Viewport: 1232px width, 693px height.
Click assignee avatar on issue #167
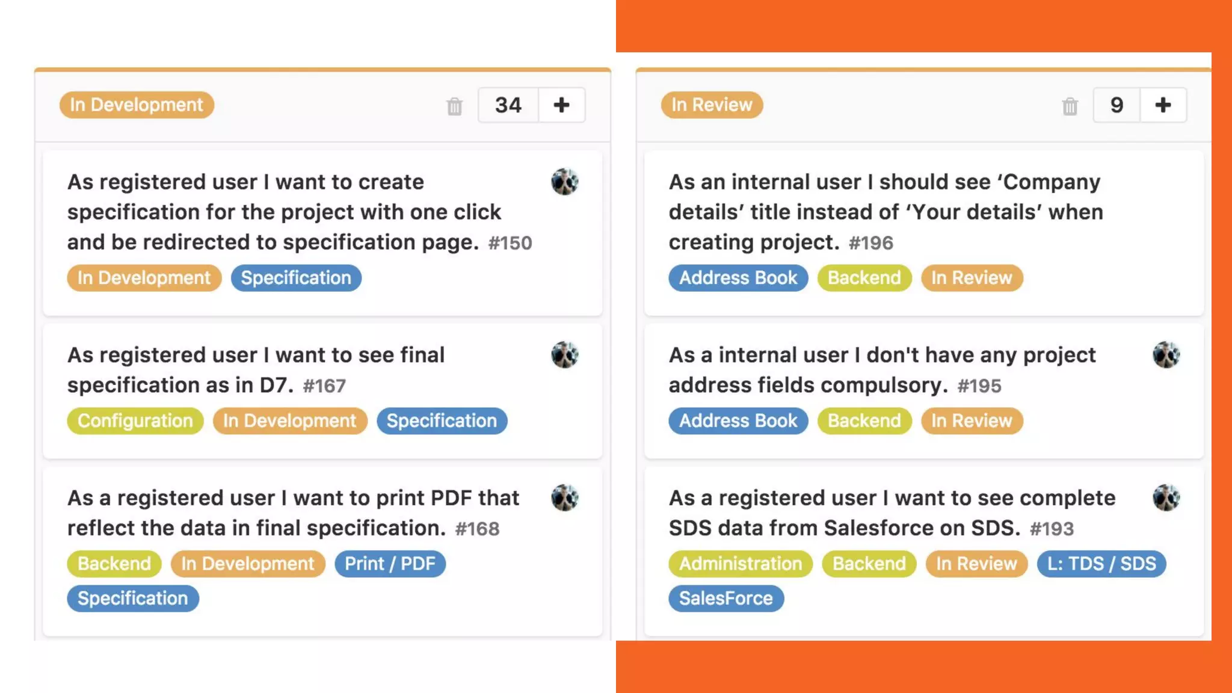coord(564,355)
